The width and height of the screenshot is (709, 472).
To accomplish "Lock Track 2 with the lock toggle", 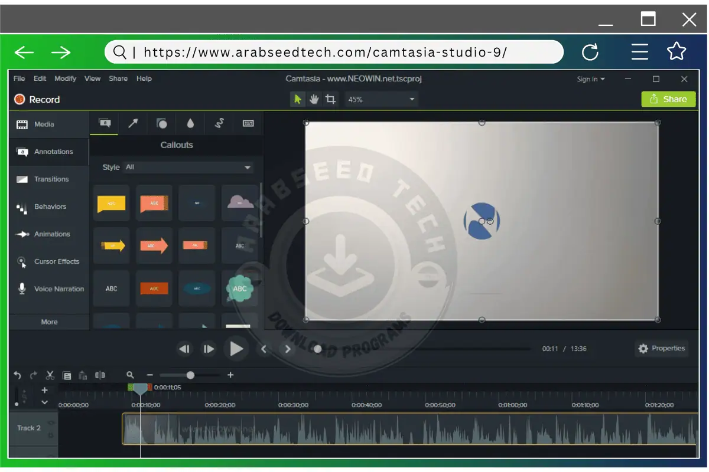I will 51,435.
